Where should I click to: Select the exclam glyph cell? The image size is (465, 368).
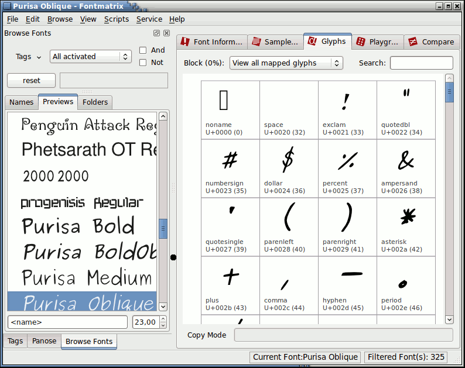pos(347,110)
